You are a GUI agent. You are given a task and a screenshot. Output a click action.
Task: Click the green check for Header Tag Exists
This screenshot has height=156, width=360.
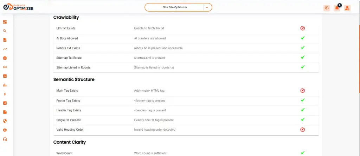(303, 110)
